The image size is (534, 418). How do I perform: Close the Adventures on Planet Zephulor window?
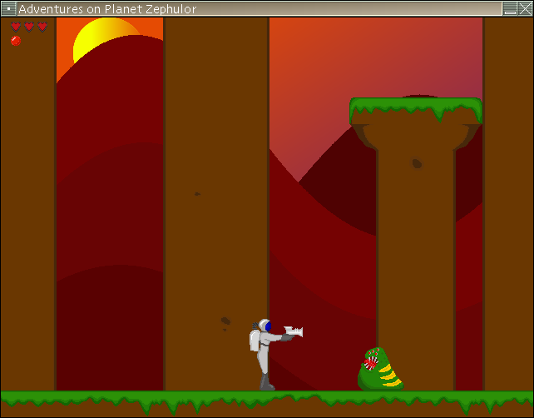click(525, 8)
